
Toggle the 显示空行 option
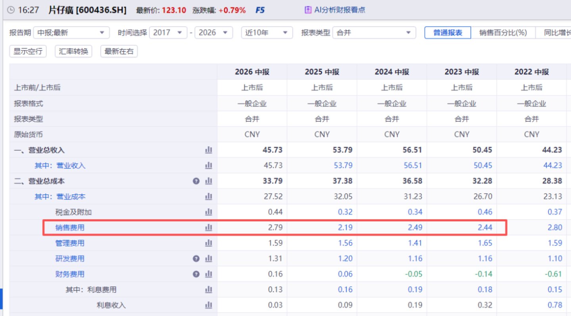point(28,52)
